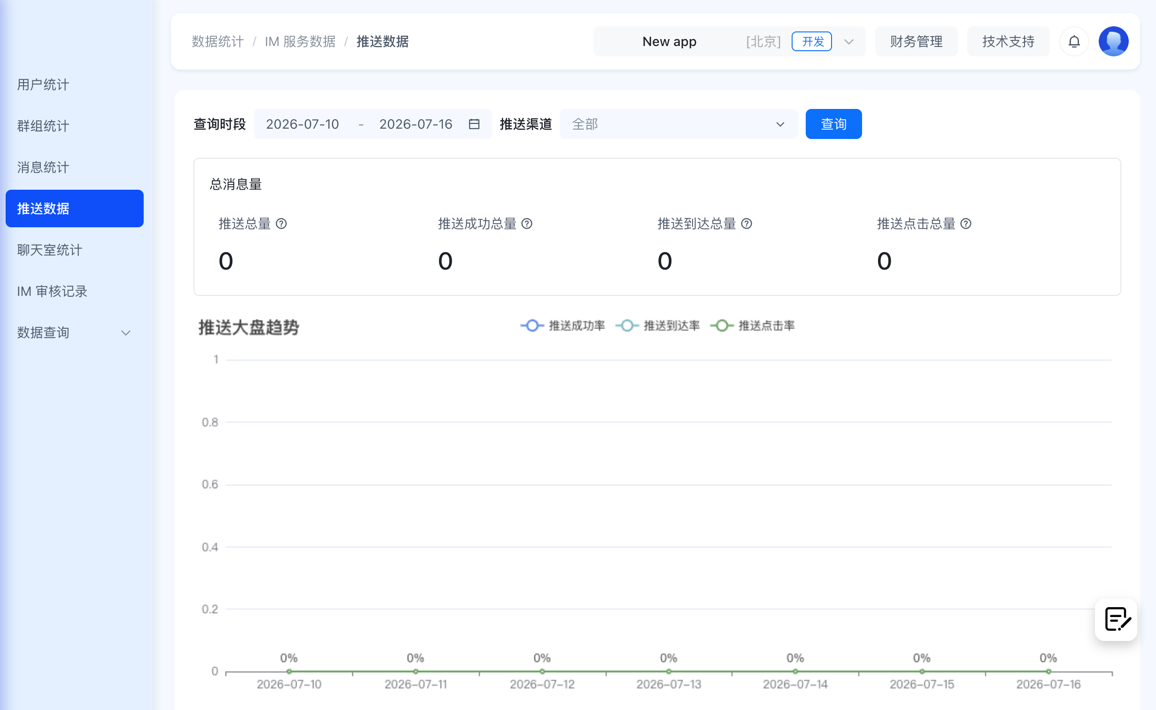Toggle 推送成功率 legend series
Image resolution: width=1156 pixels, height=710 pixels.
click(563, 325)
